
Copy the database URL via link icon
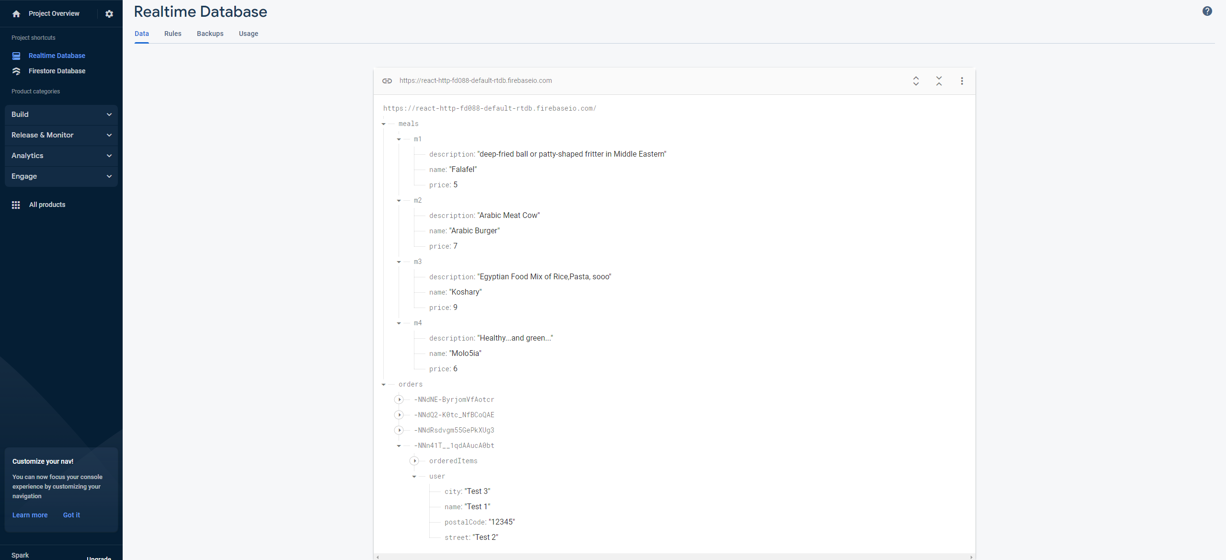click(387, 80)
